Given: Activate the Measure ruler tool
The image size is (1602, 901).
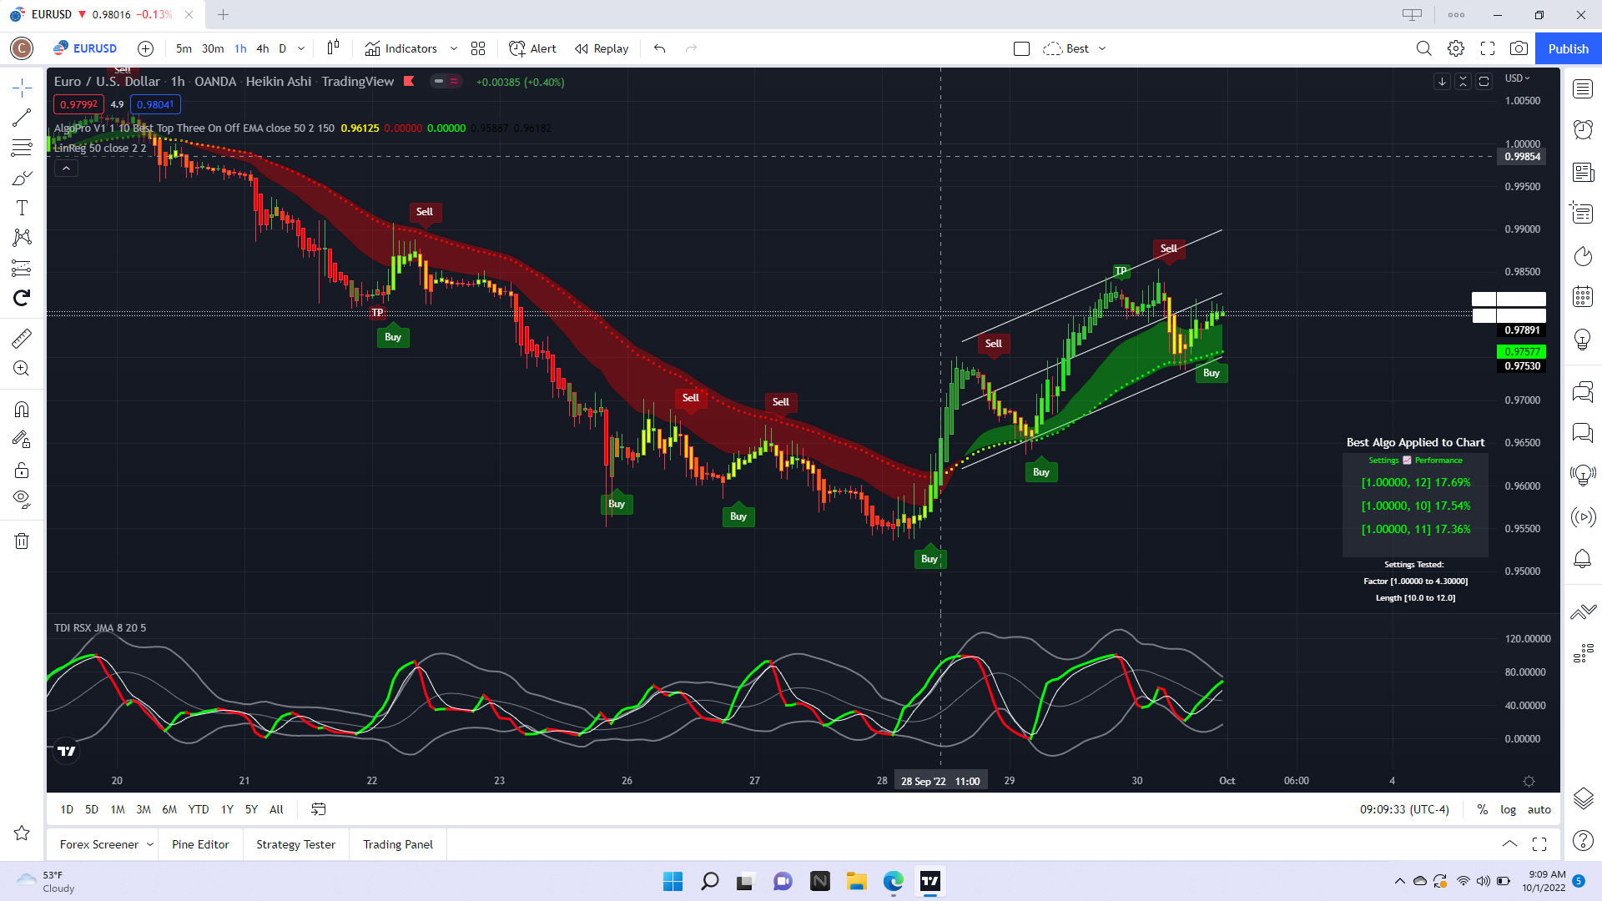Looking at the screenshot, I should point(22,338).
